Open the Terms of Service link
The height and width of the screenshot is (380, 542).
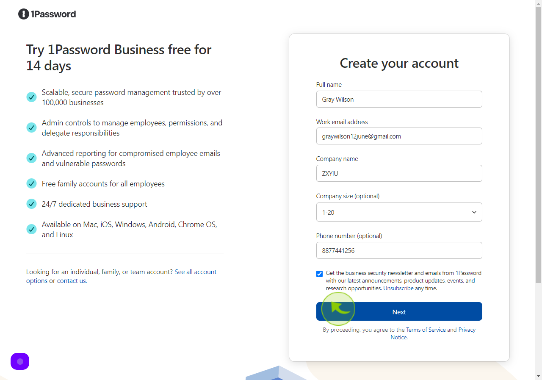pyautogui.click(x=426, y=330)
